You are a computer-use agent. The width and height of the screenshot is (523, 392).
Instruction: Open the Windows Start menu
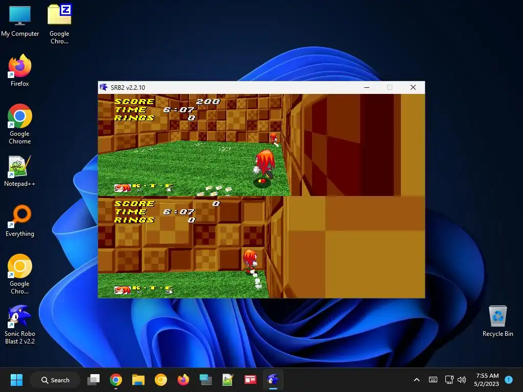16,380
